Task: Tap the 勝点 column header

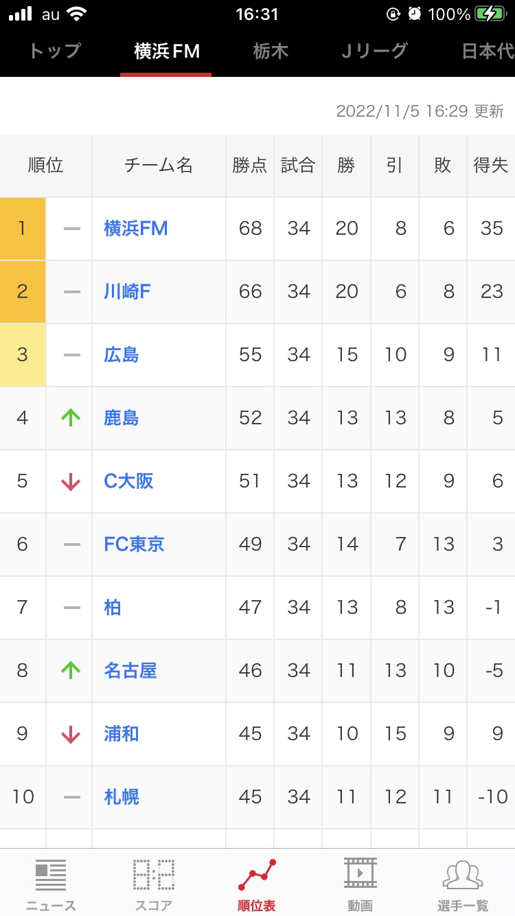Action: click(x=250, y=165)
